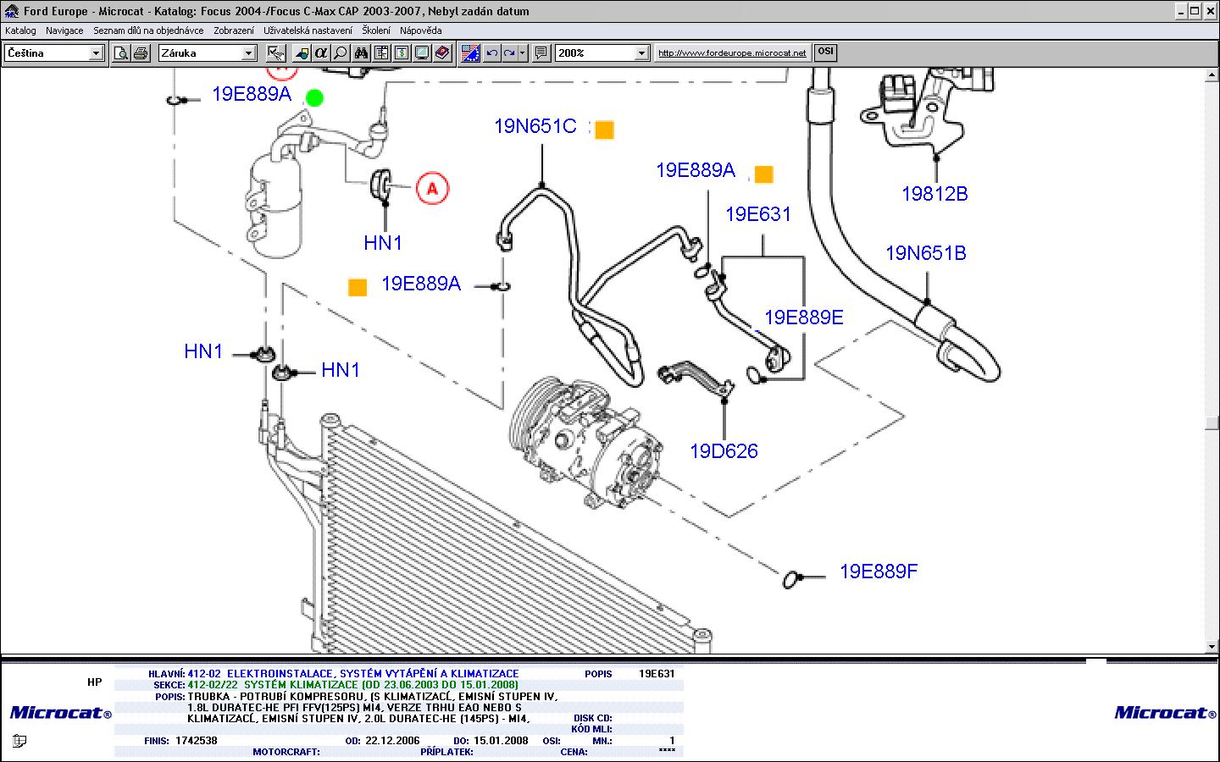Open the Zobrazení menu
Image resolution: width=1220 pixels, height=762 pixels.
[x=233, y=30]
